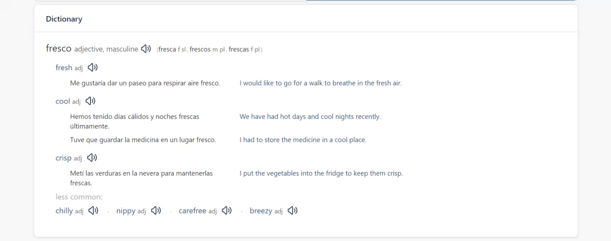Play audio for translation fresh

[92, 68]
